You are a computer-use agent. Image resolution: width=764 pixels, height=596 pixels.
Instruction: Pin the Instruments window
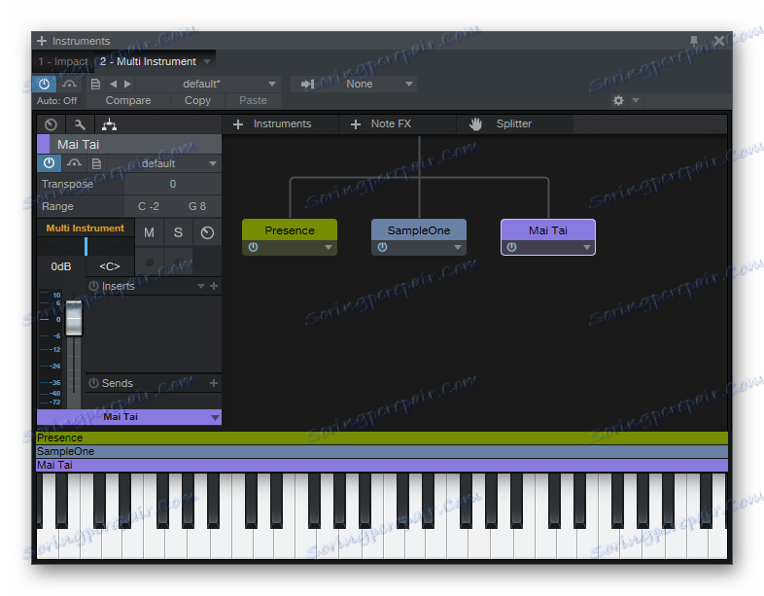694,41
